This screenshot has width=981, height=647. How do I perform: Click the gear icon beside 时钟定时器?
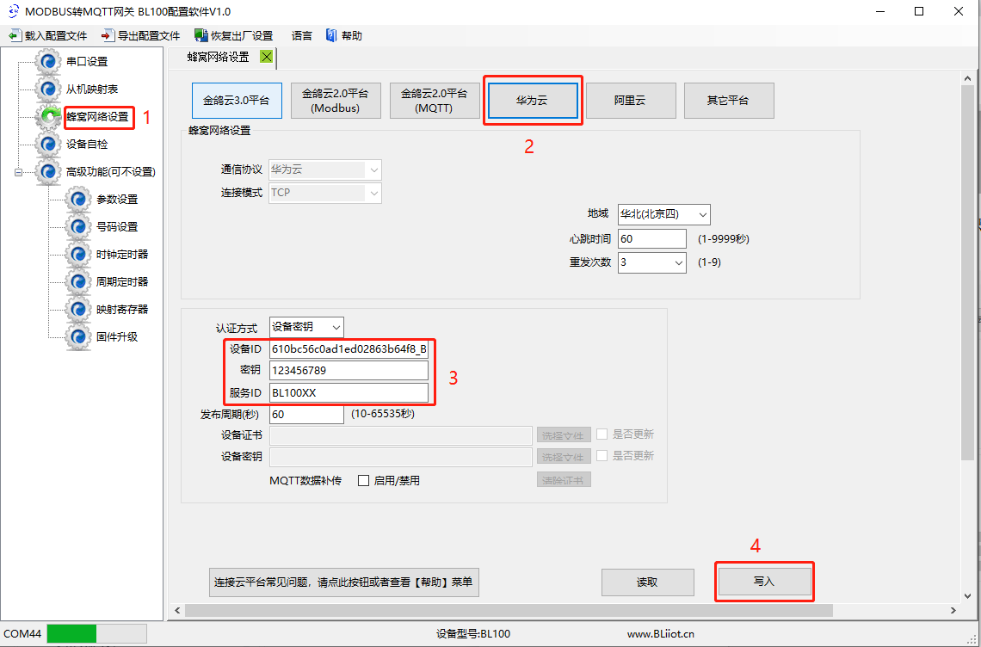77,254
